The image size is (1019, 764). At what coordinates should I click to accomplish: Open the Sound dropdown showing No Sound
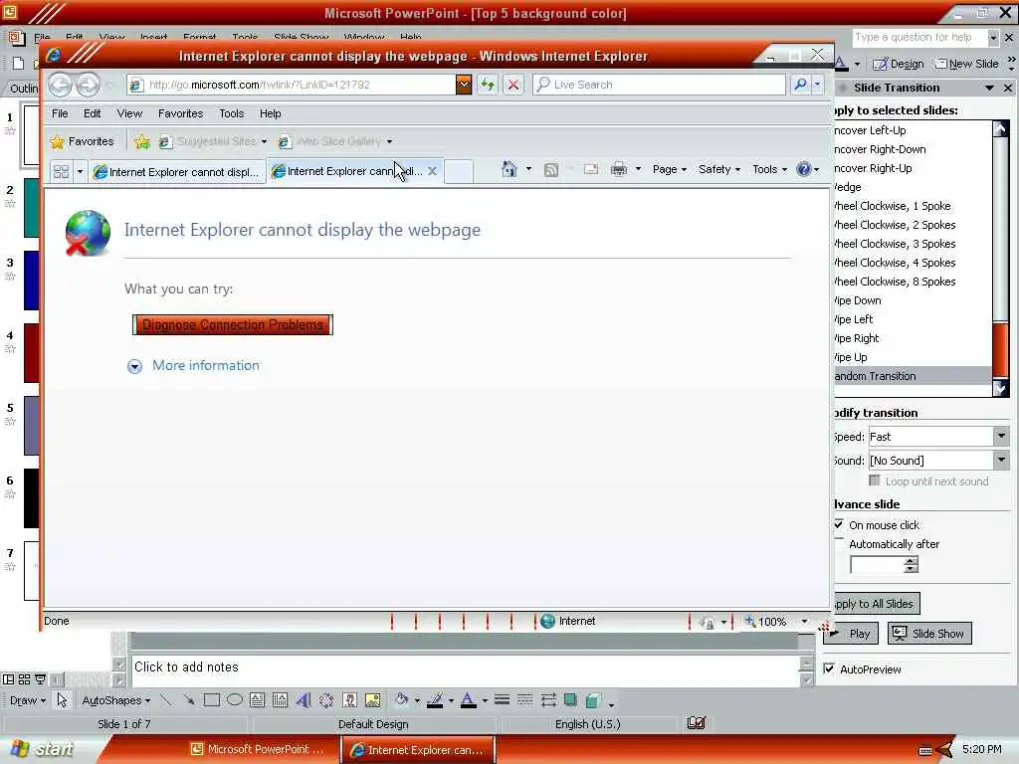(1001, 461)
